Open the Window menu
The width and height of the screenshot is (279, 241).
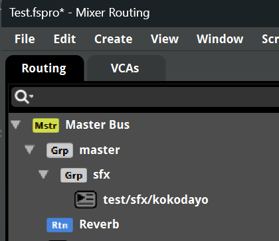(220, 39)
